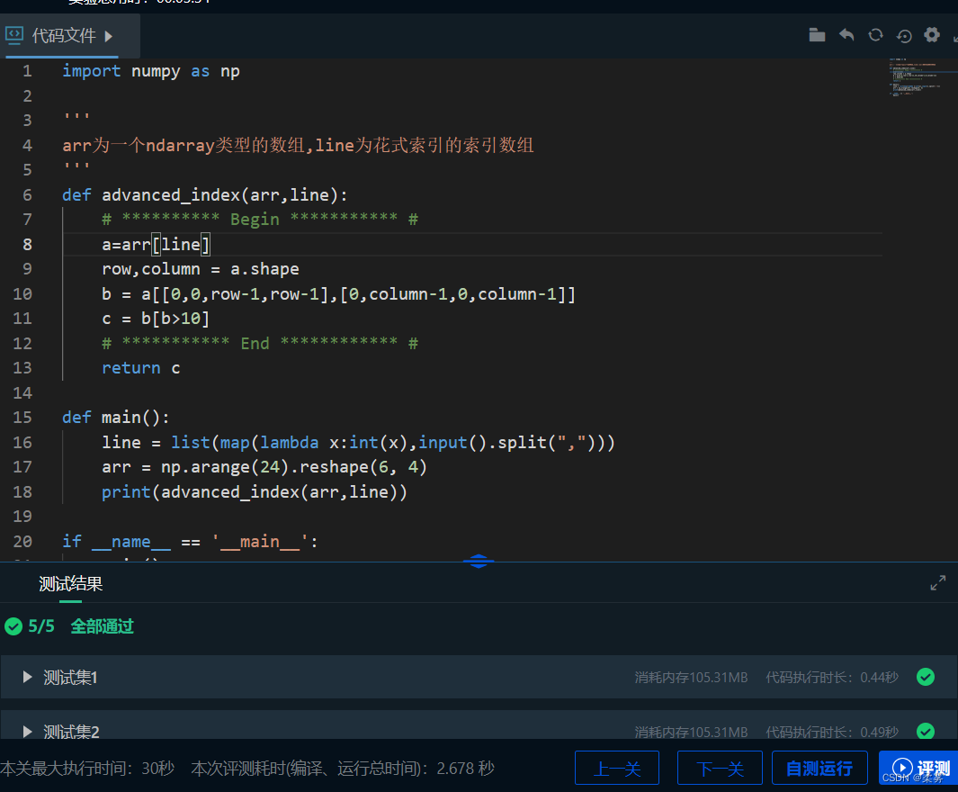Image resolution: width=958 pixels, height=792 pixels.
Task: Click the undo arrow icon in the toolbar
Action: pyautogui.click(x=846, y=35)
